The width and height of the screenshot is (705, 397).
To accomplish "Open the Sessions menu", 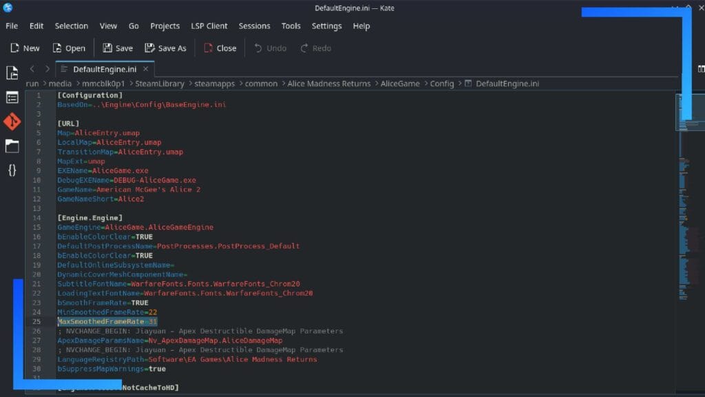I will point(254,26).
